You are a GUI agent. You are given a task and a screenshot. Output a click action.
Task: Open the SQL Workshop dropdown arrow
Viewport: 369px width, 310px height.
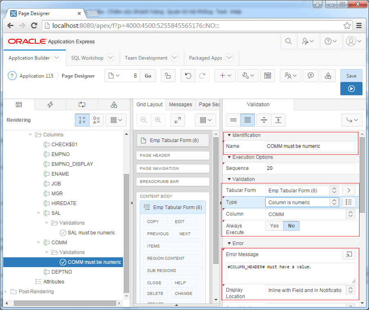[x=110, y=58]
